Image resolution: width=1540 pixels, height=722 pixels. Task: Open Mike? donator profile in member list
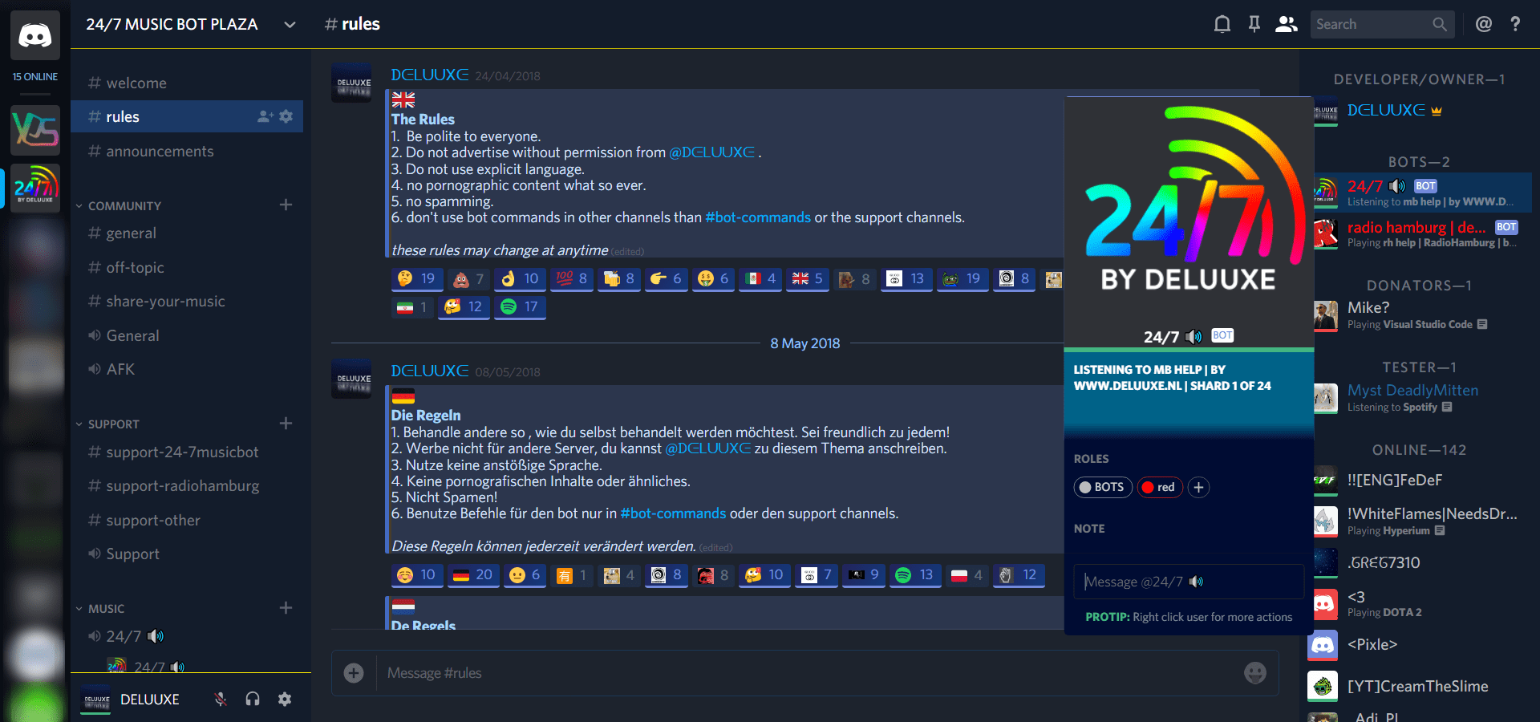point(1420,315)
